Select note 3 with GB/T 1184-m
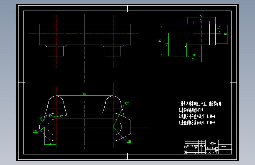255x165 pixels. 197,116
